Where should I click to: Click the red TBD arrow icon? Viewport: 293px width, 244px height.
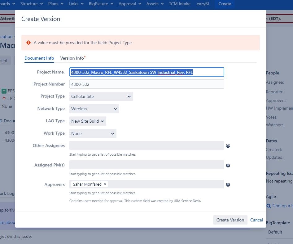4,98
